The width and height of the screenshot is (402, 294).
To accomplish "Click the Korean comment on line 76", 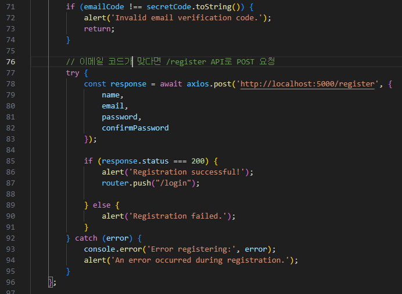I will tap(170, 61).
